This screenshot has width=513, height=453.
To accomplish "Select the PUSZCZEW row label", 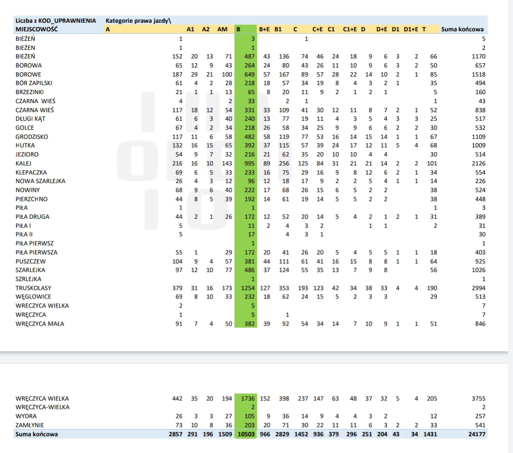I will (x=30, y=261).
